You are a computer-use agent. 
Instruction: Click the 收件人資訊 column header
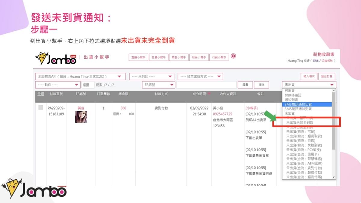[228, 94]
